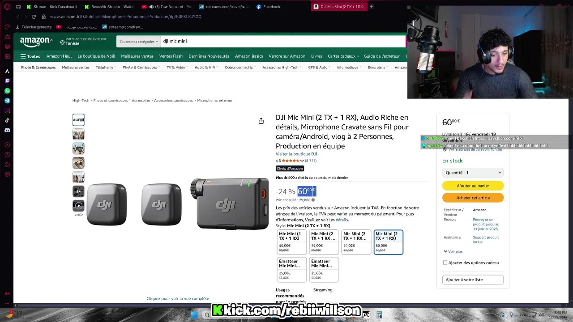The height and width of the screenshot is (322, 573).
Task: Select the first product image thumbnail
Action: point(78,119)
